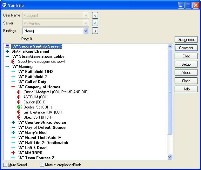
Task: Click the speaker icon beside GrimExistance (KIA)
Action: click(19, 112)
